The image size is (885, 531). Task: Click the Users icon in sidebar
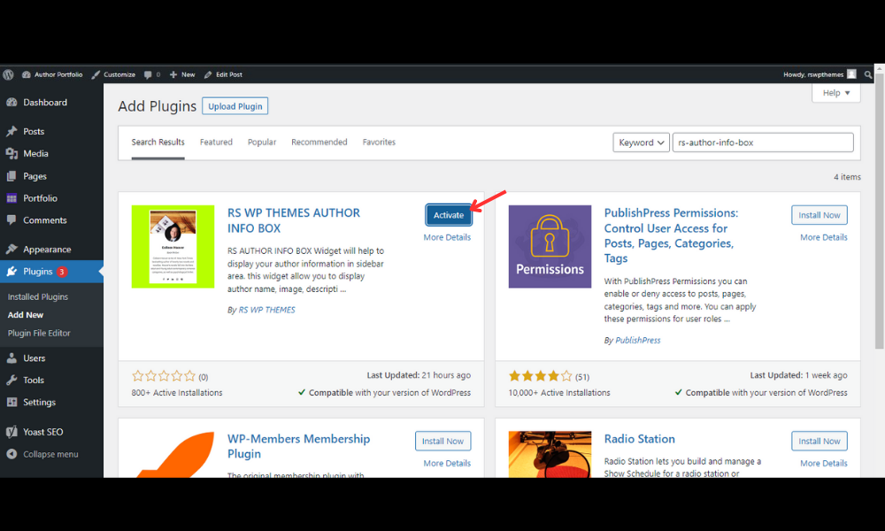[12, 358]
